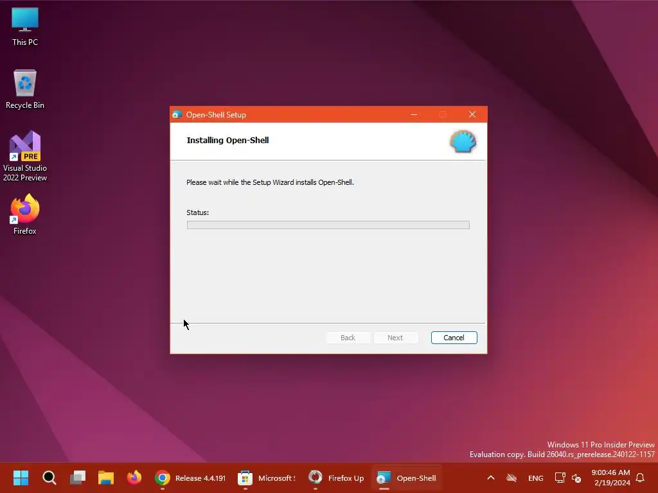Open the clock and date flyout
This screenshot has height=493, width=658.
point(610,478)
